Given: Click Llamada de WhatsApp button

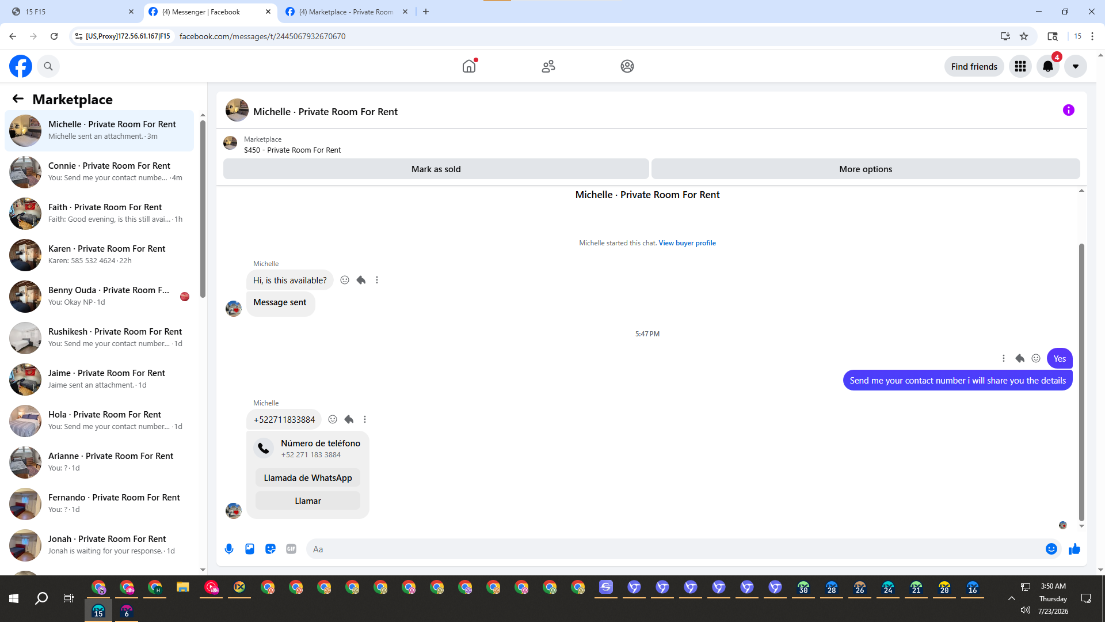Looking at the screenshot, I should (x=308, y=477).
